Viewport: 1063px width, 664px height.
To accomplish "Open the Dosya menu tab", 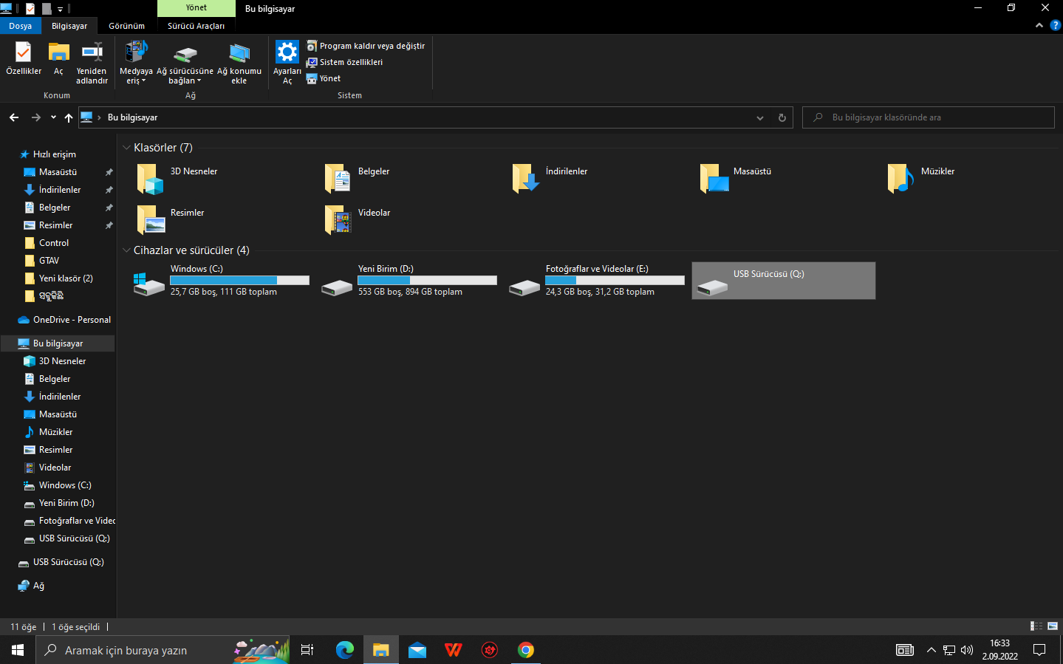I will [x=21, y=26].
